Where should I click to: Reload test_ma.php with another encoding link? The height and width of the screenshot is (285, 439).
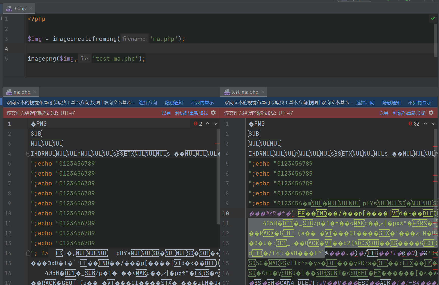(x=402, y=113)
